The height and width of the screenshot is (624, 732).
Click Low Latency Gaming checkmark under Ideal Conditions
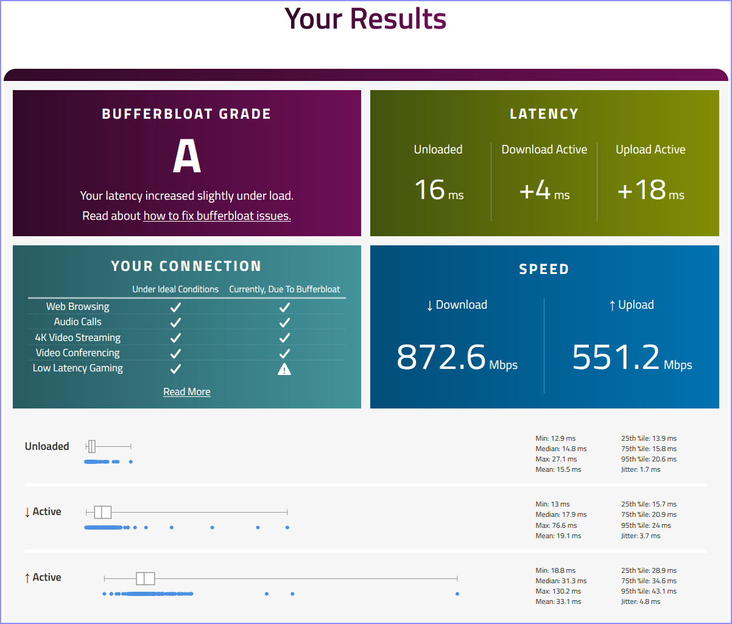175,368
